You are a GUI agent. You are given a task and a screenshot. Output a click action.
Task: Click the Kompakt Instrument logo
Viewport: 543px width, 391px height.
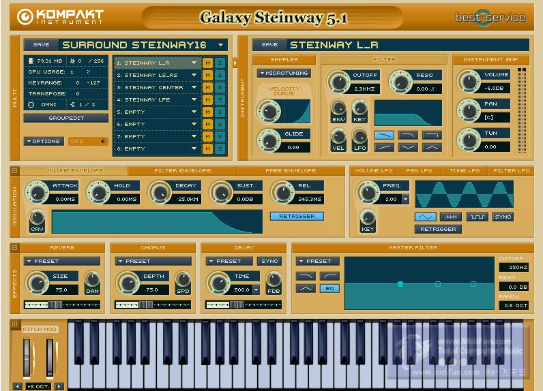click(61, 16)
